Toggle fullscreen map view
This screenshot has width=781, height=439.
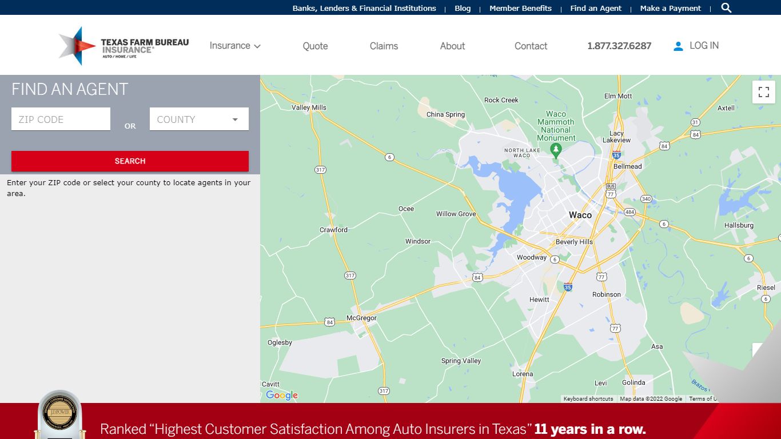[764, 92]
